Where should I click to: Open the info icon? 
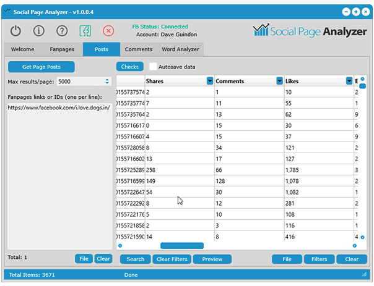point(38,31)
